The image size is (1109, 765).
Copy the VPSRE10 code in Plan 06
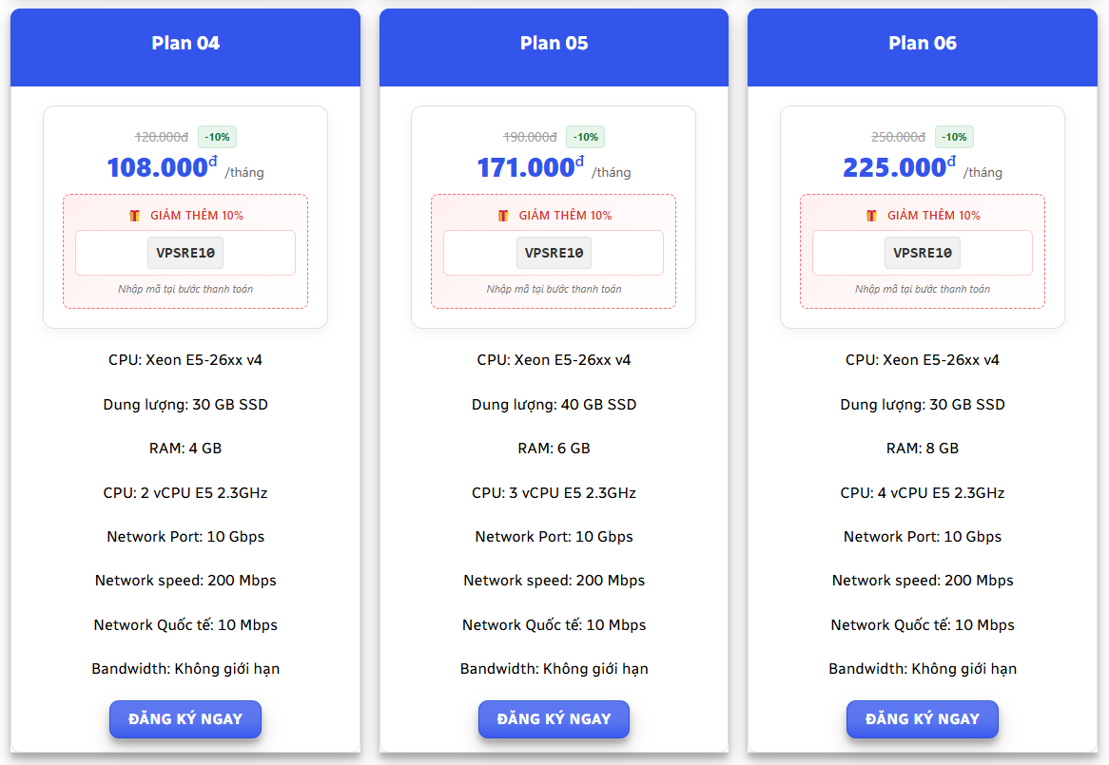(922, 253)
